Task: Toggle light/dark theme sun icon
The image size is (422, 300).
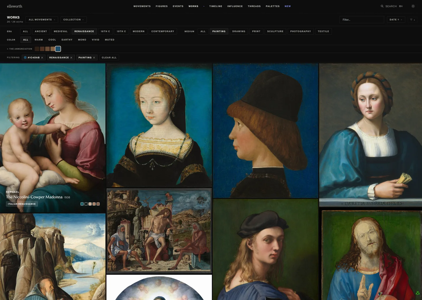Action: point(413,6)
